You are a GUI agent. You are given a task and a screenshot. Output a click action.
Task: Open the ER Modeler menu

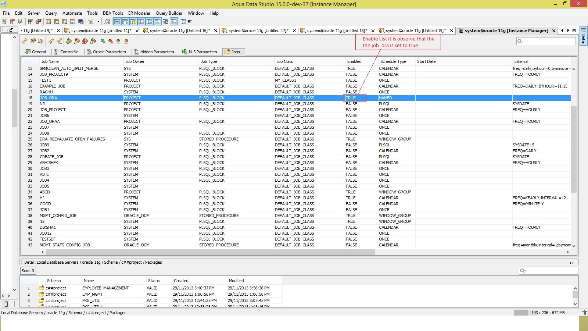139,13
